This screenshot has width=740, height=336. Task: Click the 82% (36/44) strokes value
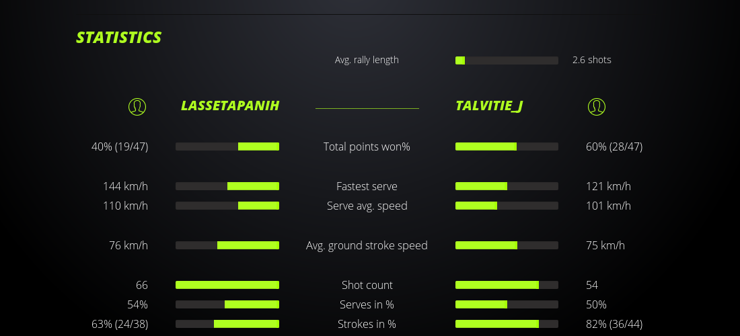click(x=614, y=324)
